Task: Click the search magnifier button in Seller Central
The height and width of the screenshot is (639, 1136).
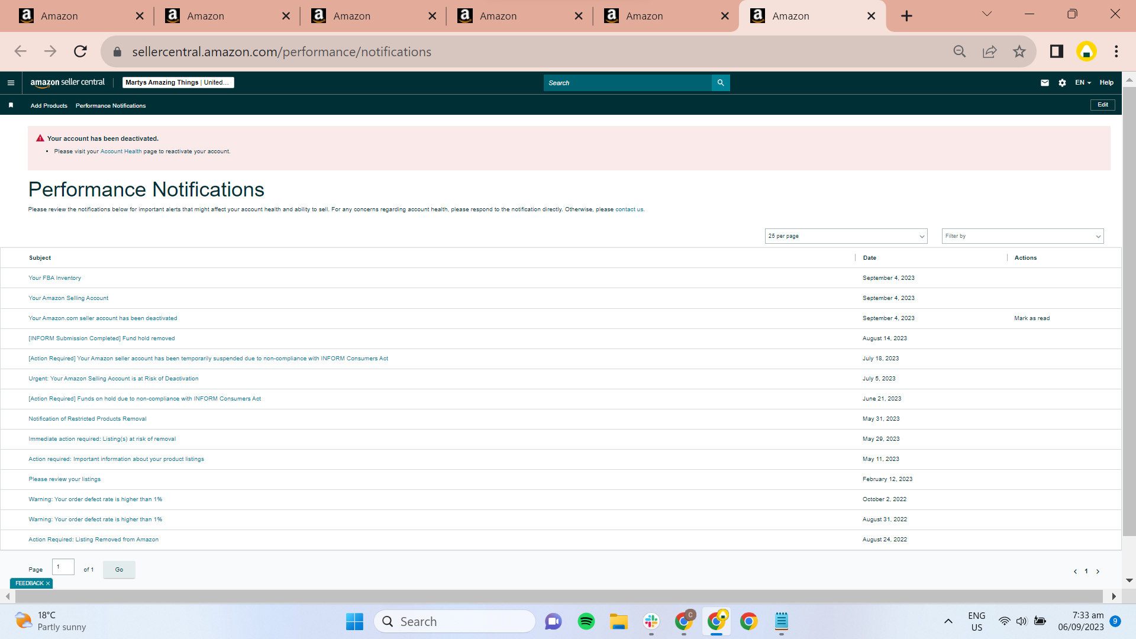Action: pyautogui.click(x=721, y=83)
